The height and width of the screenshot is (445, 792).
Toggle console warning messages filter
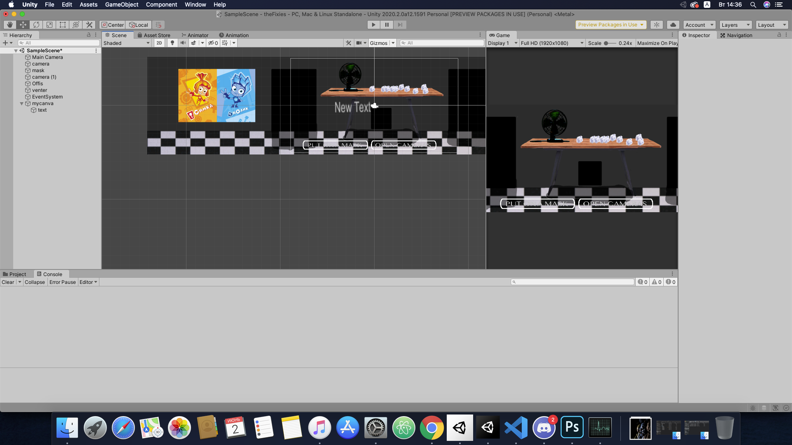coord(656,282)
